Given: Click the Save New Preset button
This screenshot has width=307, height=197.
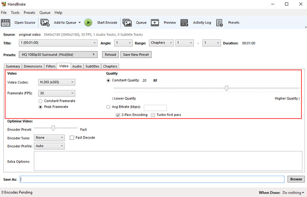Looking at the screenshot, I should pos(136,55).
